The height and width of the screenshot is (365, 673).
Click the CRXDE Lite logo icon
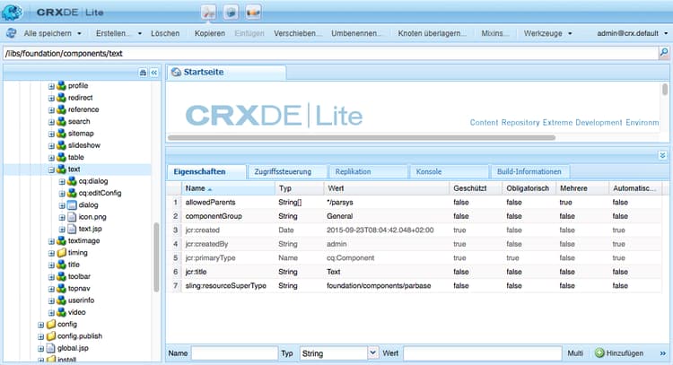(12, 12)
